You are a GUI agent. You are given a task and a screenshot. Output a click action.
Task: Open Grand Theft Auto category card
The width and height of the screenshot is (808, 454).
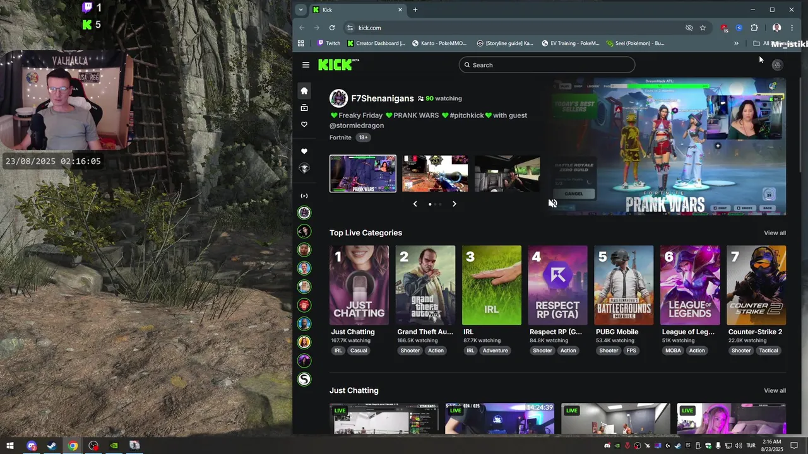(x=425, y=285)
